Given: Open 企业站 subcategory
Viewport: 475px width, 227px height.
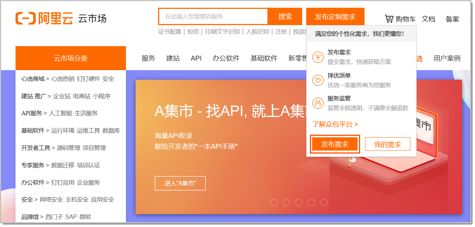Looking at the screenshot, I should pos(62,96).
